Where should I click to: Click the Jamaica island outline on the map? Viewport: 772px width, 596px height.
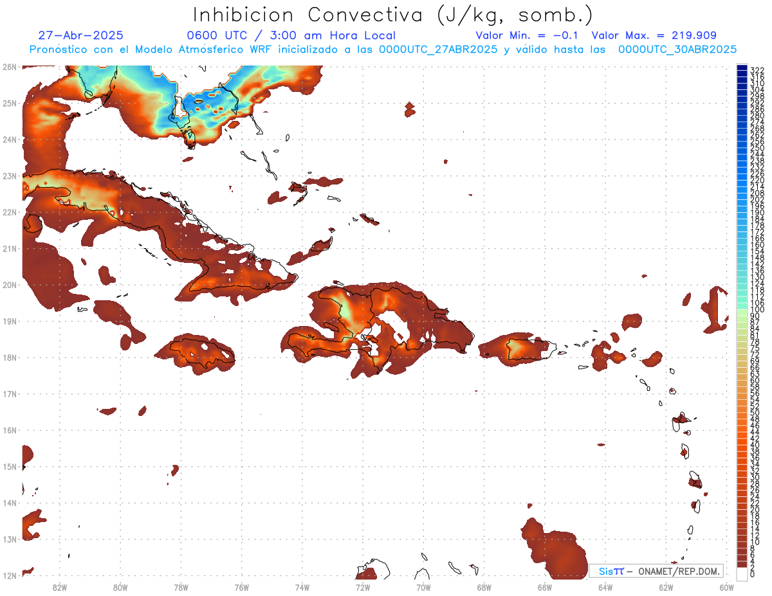(203, 353)
